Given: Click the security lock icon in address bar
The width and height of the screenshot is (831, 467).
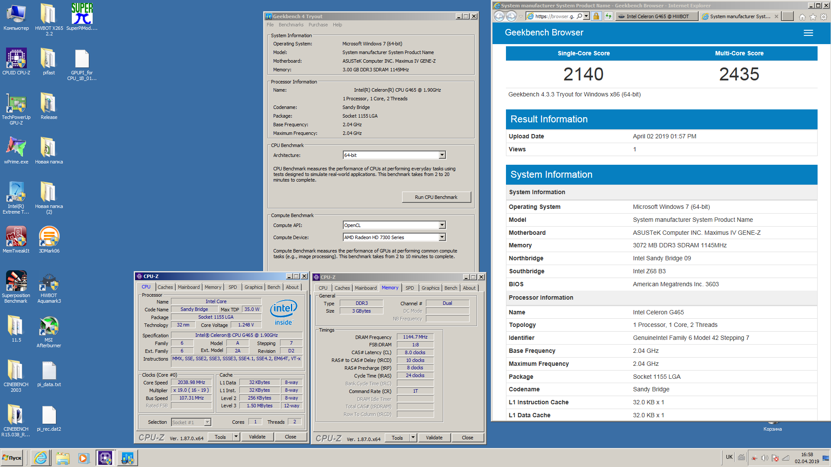Looking at the screenshot, I should coord(596,16).
